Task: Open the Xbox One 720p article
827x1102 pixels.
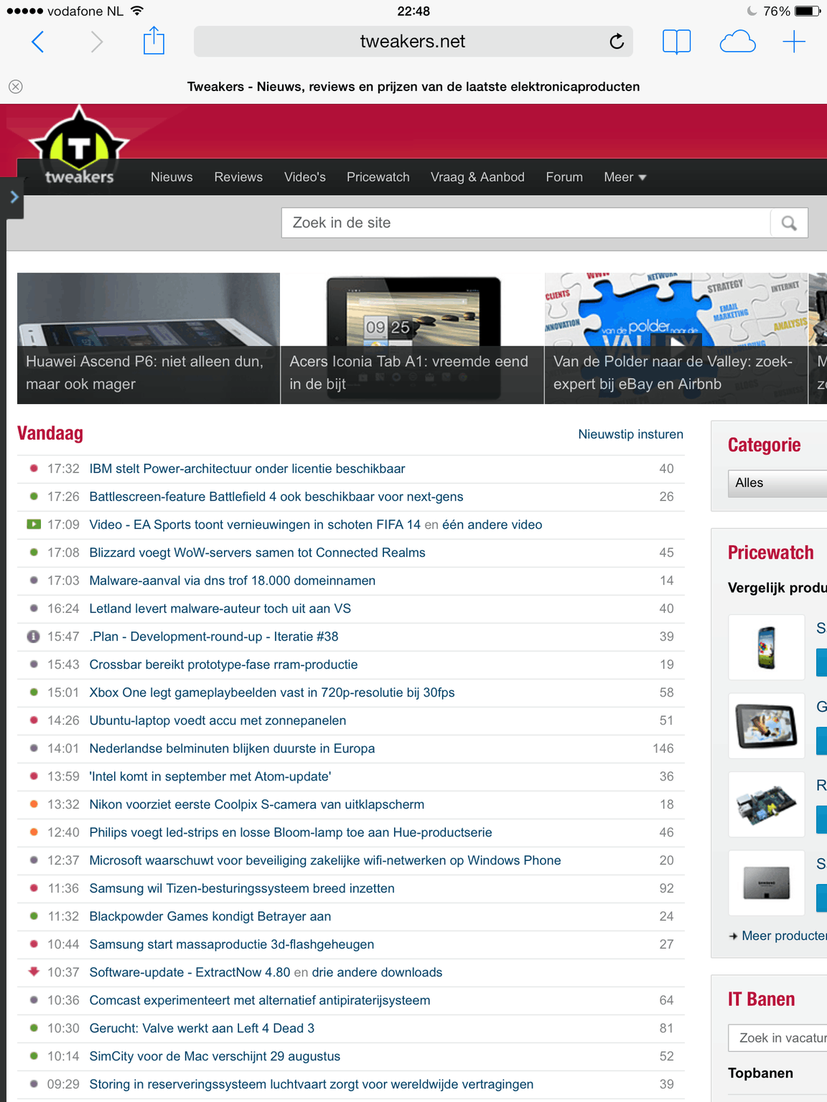Action: [x=272, y=692]
